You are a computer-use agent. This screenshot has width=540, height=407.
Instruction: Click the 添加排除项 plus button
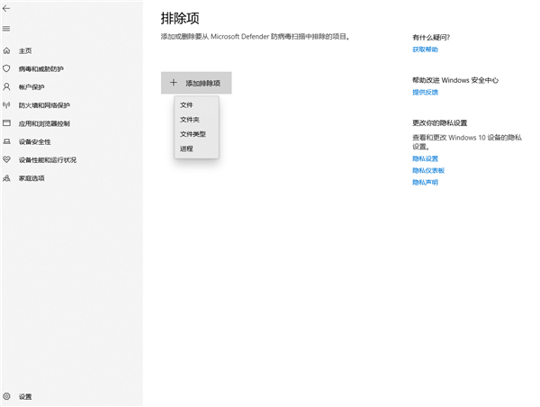[x=196, y=82]
